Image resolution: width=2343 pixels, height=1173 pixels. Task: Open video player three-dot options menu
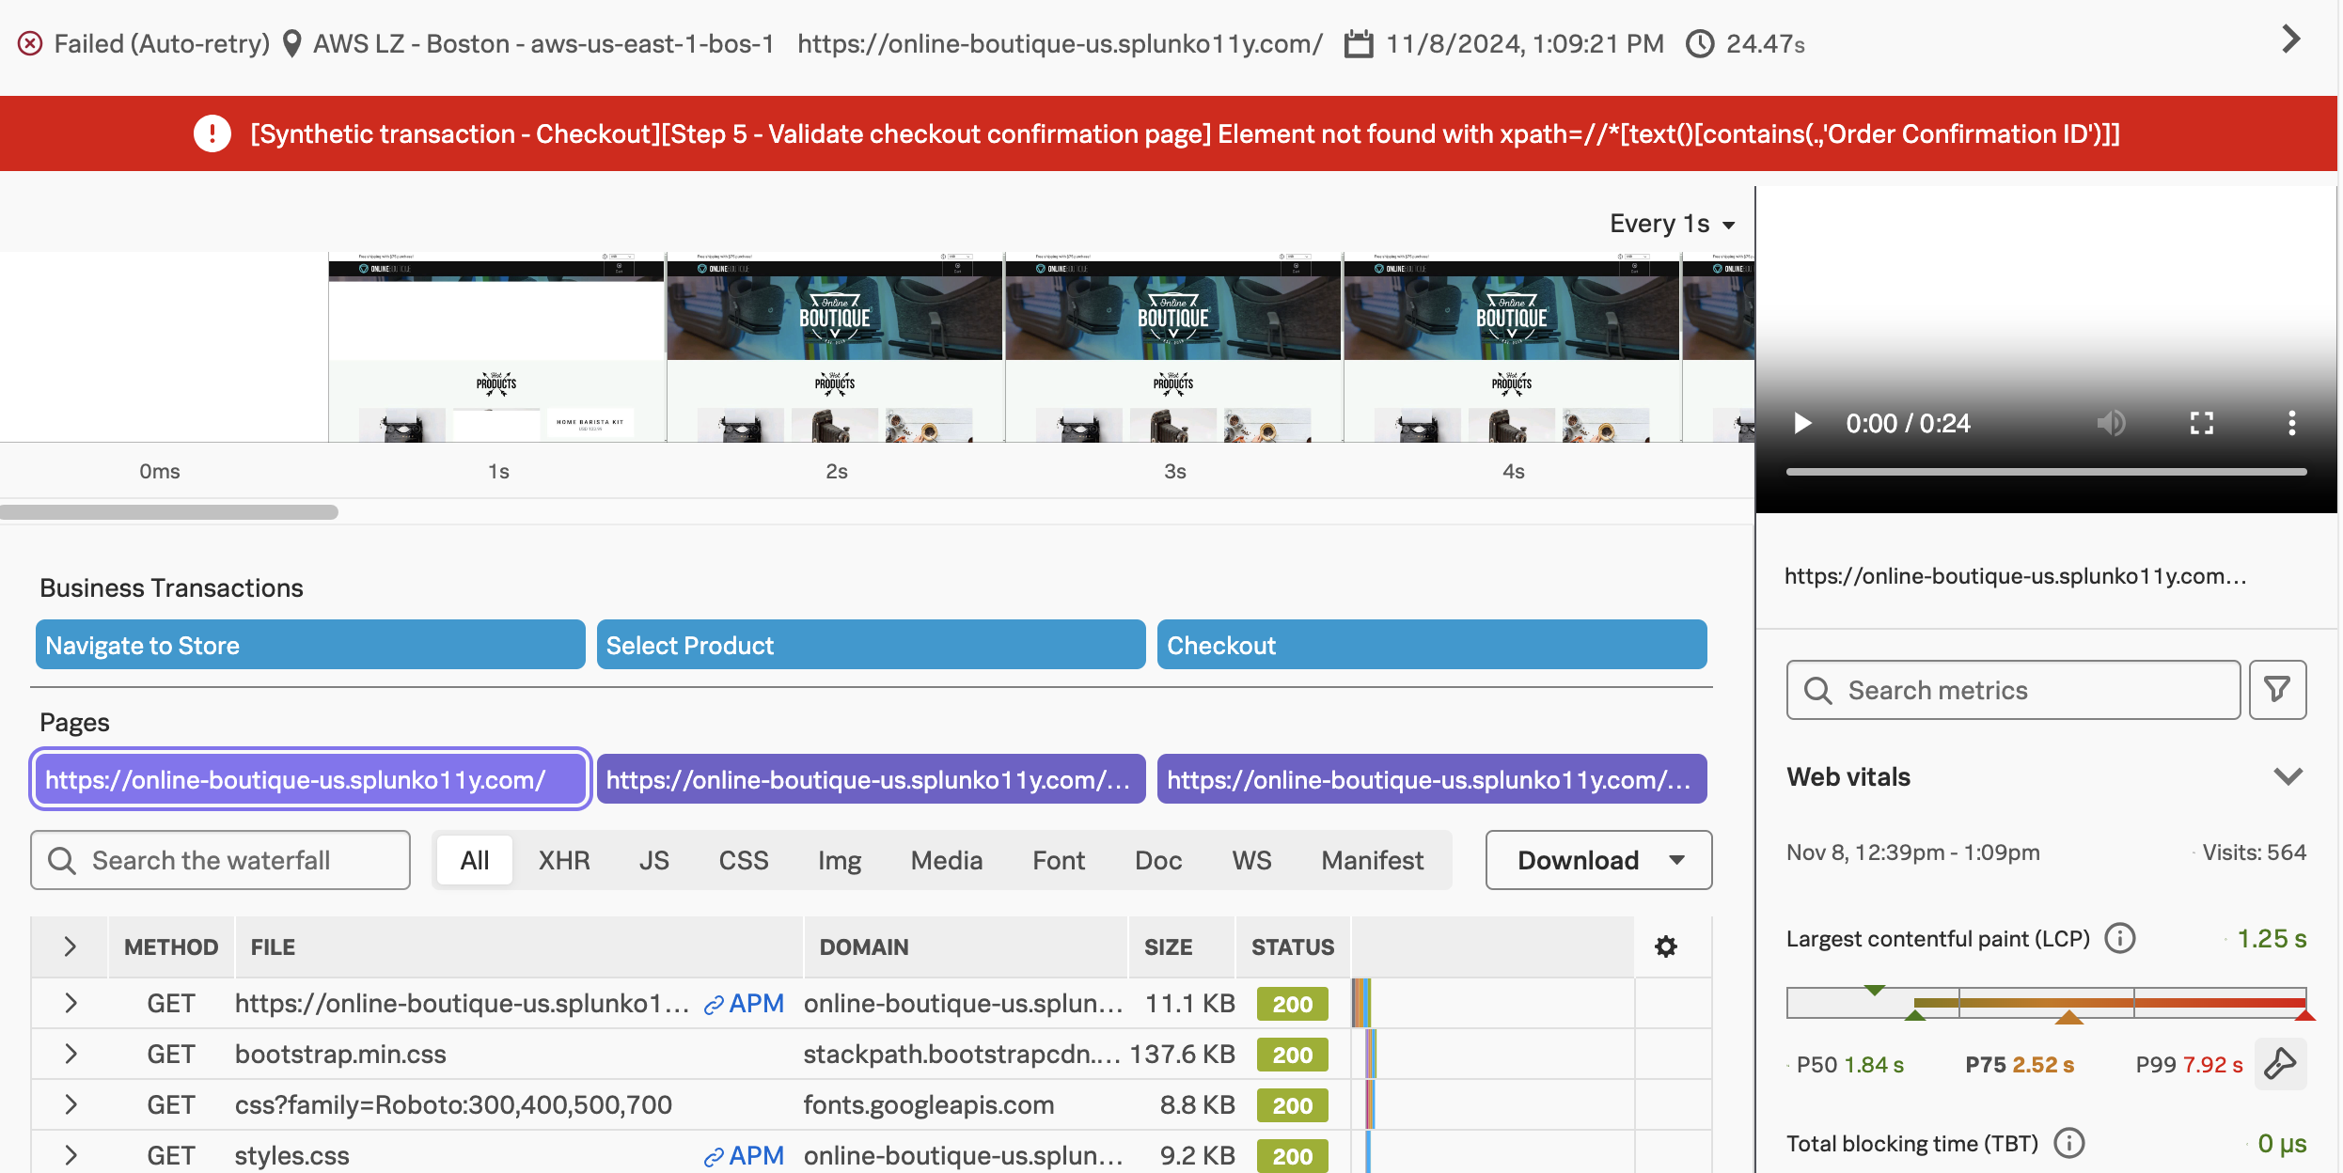click(2291, 423)
